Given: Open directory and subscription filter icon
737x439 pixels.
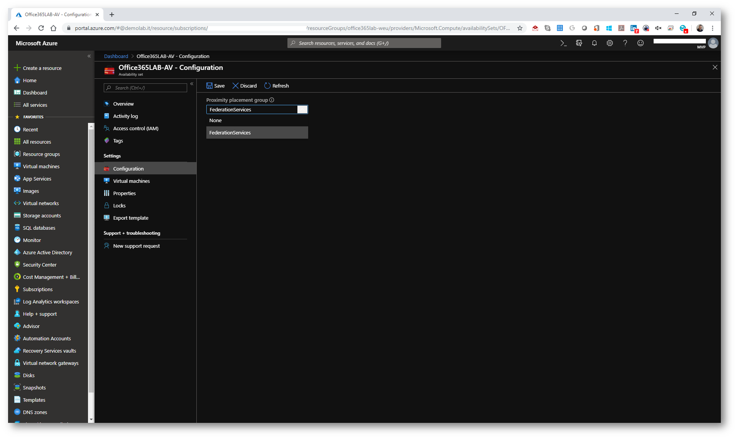Looking at the screenshot, I should 579,43.
